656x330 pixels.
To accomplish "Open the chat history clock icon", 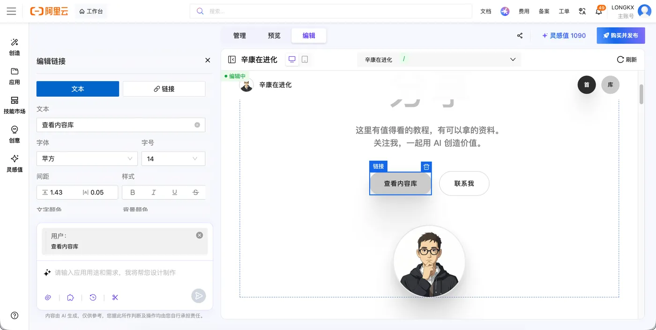I will (x=93, y=297).
